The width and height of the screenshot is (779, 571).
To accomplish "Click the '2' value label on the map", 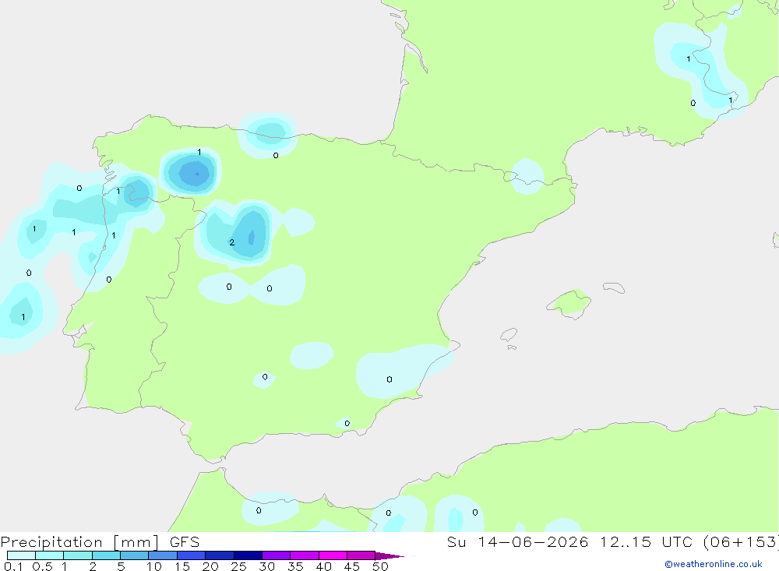I will point(231,242).
